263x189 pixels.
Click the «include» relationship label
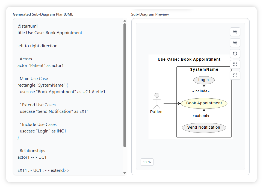coord(201,91)
